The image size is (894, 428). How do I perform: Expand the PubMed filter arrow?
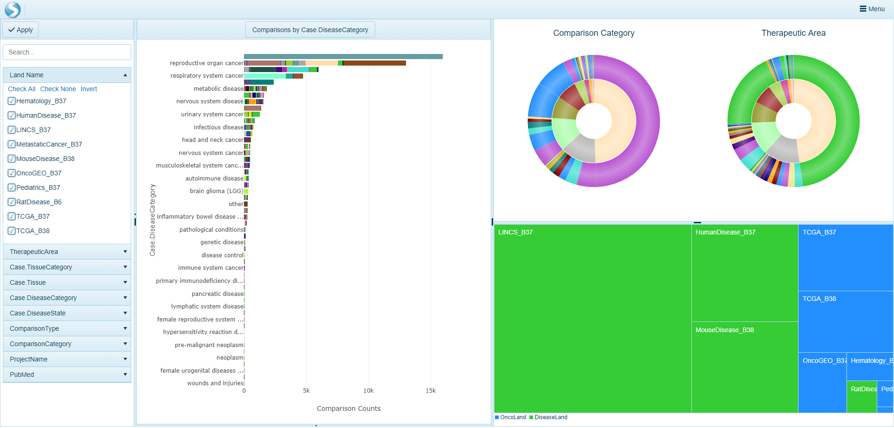coord(125,374)
